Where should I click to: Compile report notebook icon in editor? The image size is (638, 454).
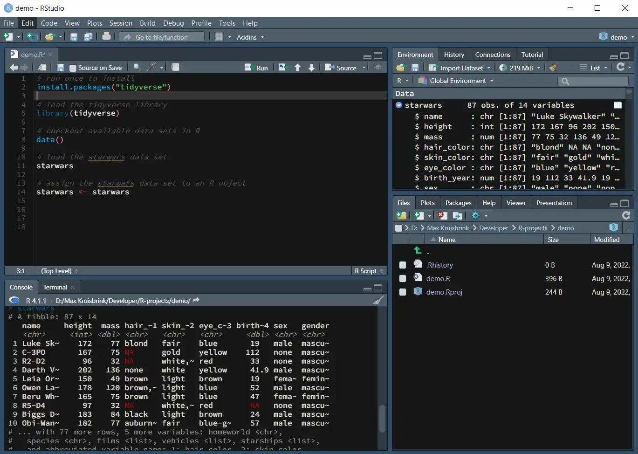point(175,67)
